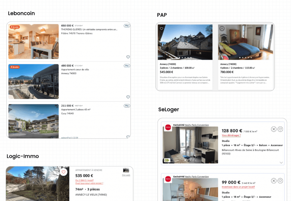Favorite the 535 000 € Logic-Immo apartment

click(x=63, y=172)
